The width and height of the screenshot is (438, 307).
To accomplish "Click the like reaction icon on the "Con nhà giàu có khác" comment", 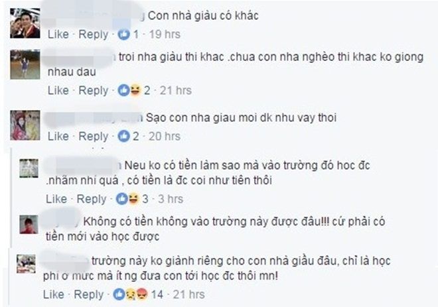I will coord(123,34).
